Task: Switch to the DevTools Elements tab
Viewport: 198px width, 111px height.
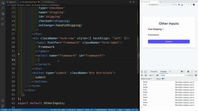Action: (154, 72)
